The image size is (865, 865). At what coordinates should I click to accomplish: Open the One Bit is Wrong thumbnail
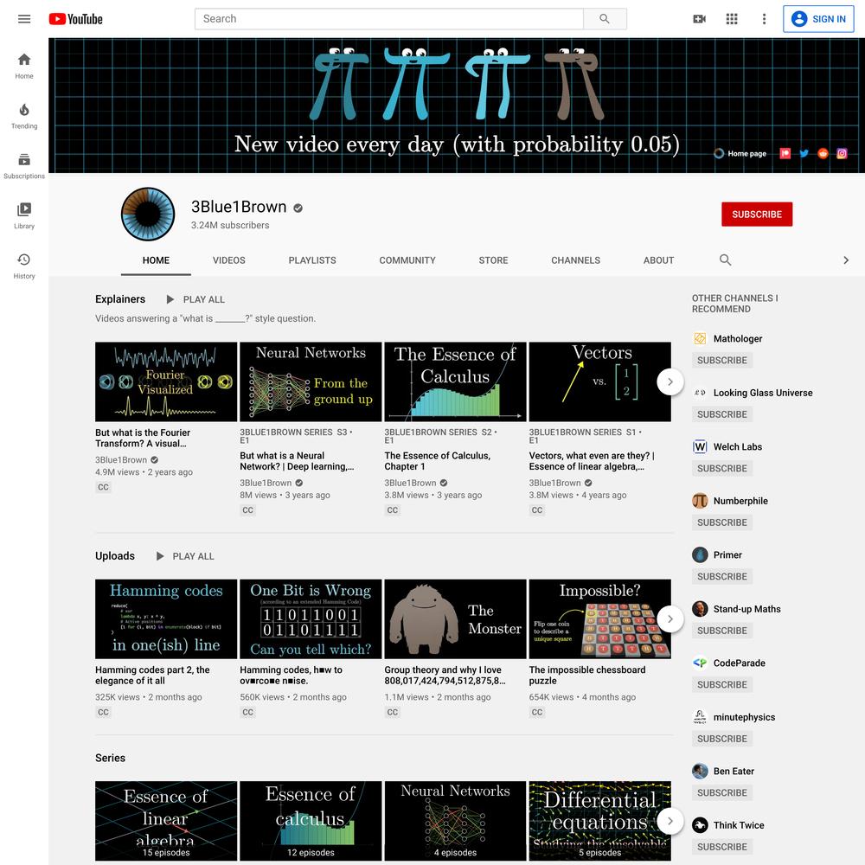311,619
